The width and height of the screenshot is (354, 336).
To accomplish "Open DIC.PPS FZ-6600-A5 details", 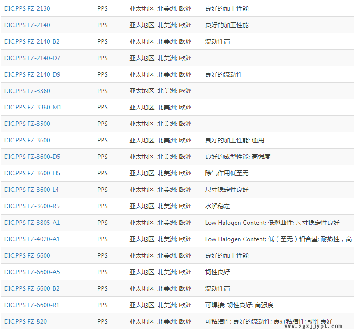I will pyautogui.click(x=32, y=272).
